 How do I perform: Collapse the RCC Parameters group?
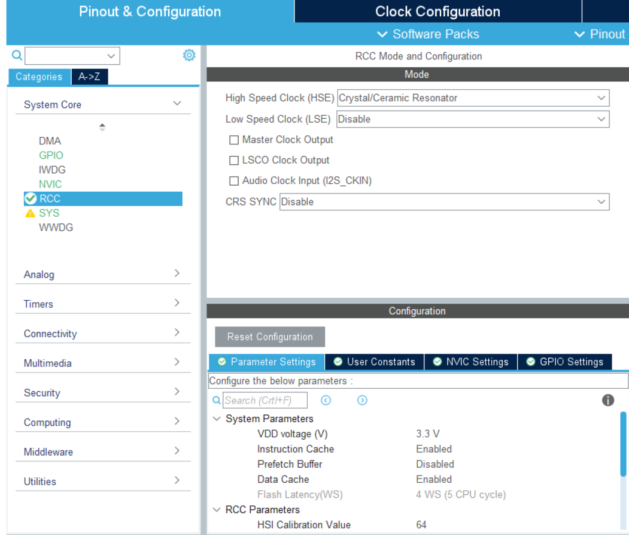(x=217, y=510)
